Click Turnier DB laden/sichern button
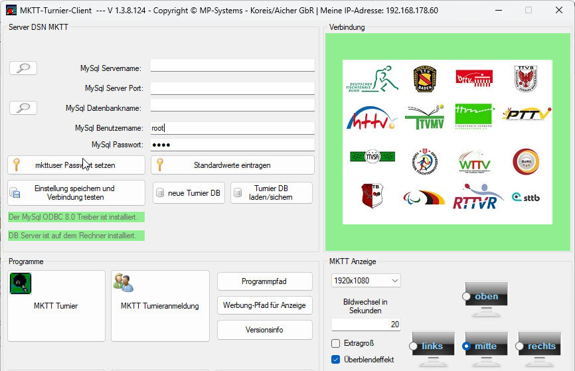 pos(271,193)
